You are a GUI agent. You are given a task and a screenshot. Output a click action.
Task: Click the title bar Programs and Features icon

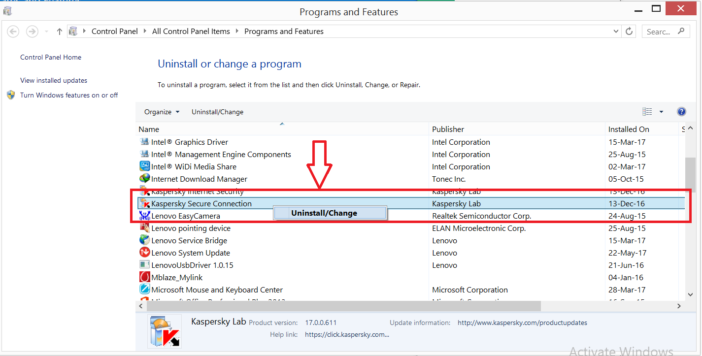pos(7,11)
